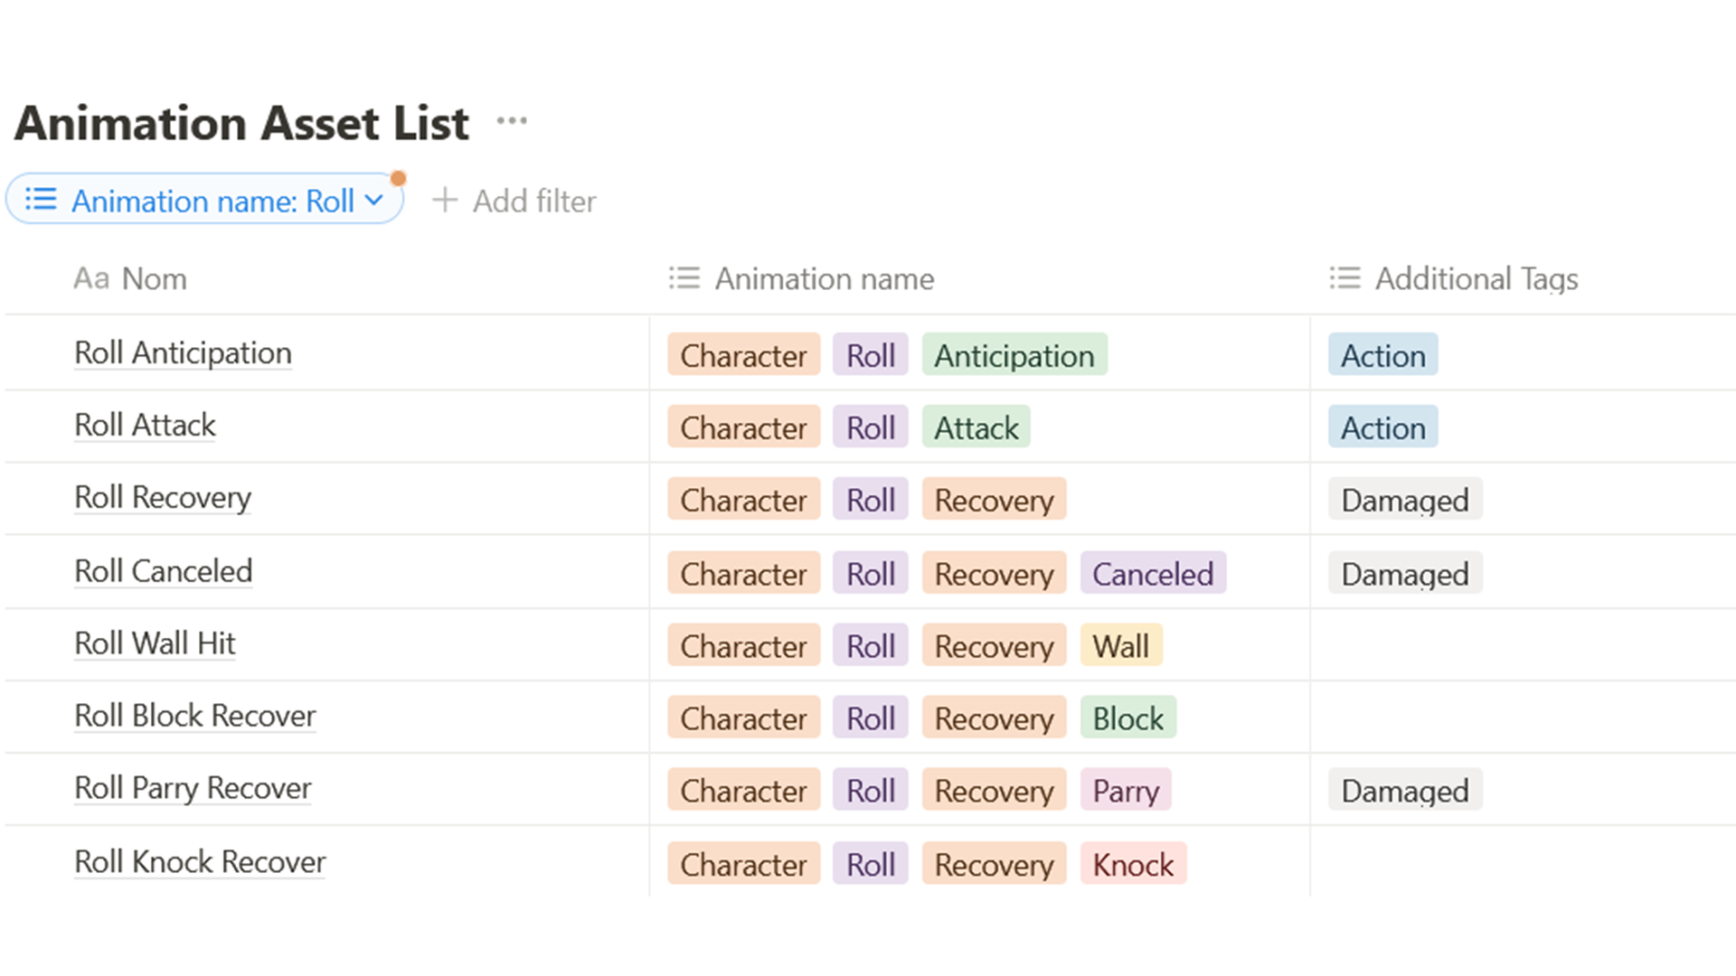Viewport: 1736px width, 976px height.
Task: Open the Animation name: Roll filter pill
Action: [x=204, y=199]
